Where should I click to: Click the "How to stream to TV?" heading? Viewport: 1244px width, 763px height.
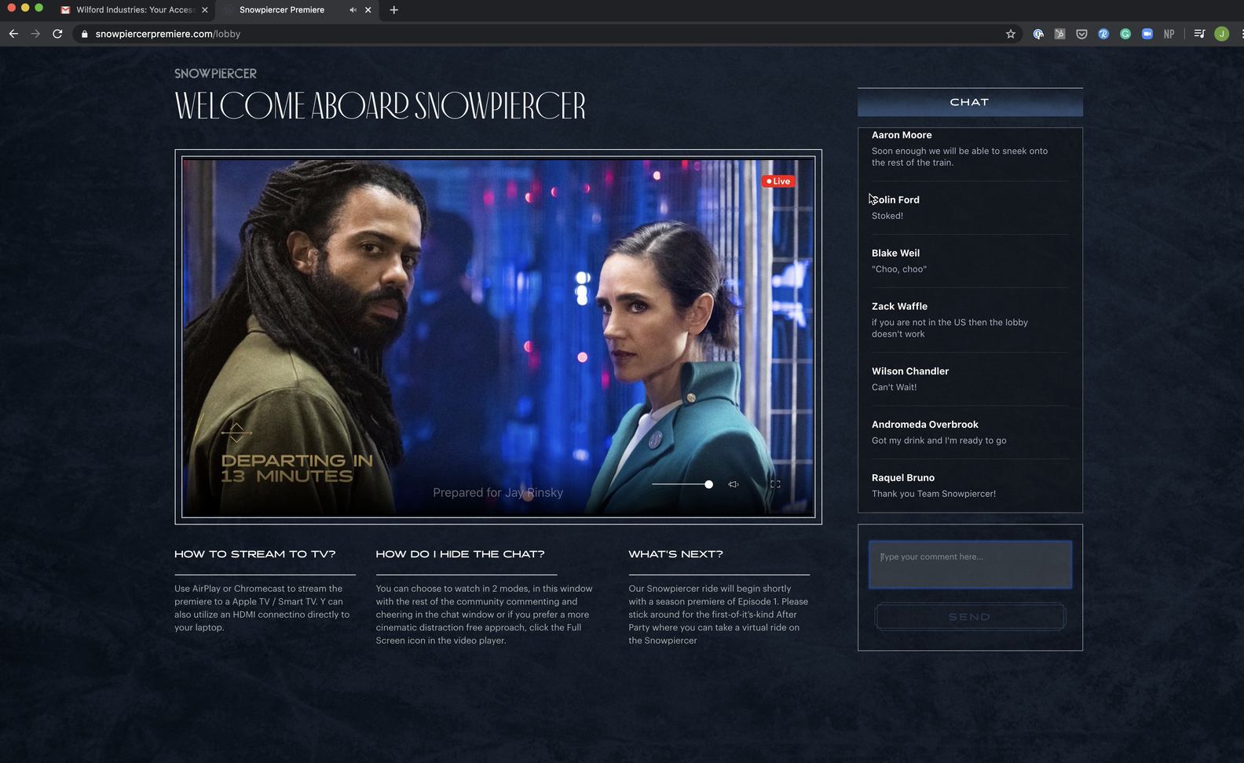254,554
